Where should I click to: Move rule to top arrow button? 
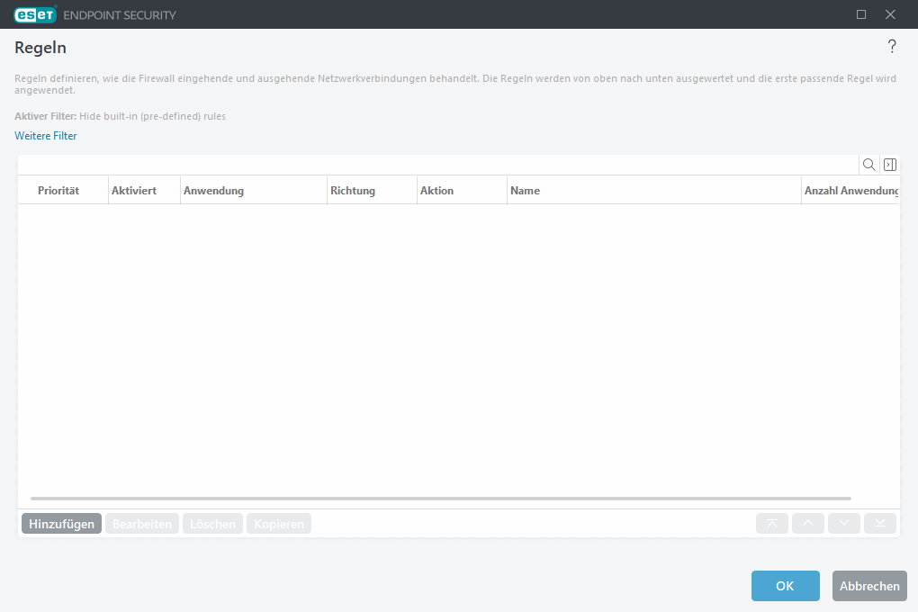pos(772,524)
